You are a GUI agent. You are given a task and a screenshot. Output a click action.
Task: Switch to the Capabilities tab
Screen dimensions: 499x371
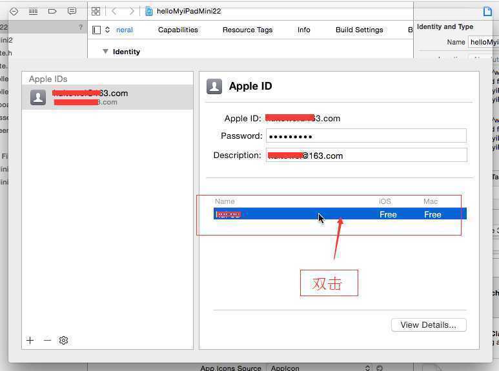pos(178,30)
